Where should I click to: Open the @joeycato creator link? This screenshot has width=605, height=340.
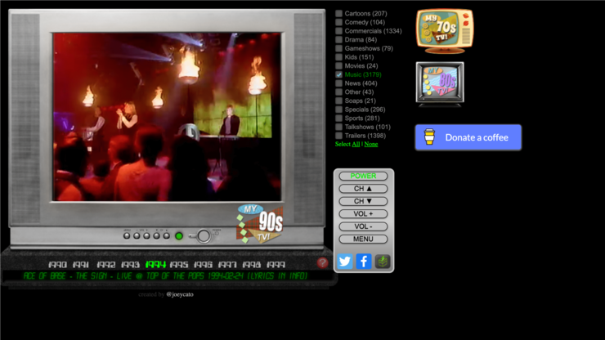[x=180, y=294]
